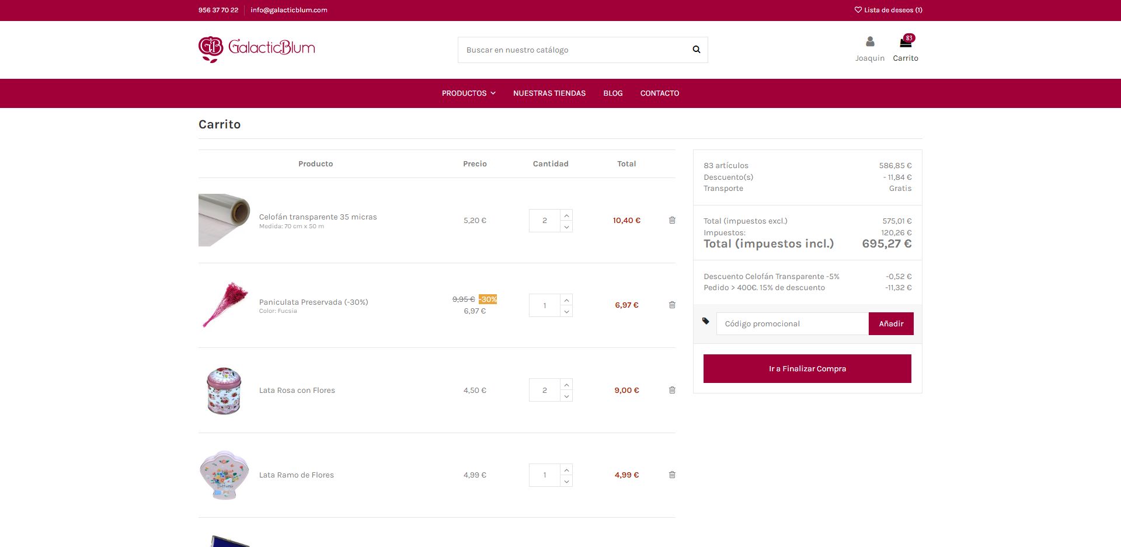Click the Paniculata Preservada flower thumbnail
Screen dimensions: 1121x547
click(x=224, y=305)
